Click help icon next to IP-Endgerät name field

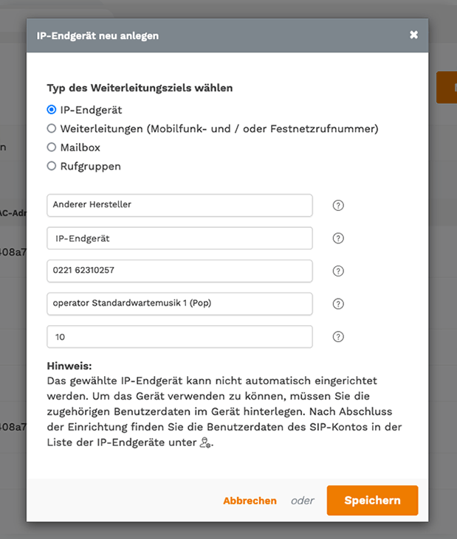coord(338,238)
